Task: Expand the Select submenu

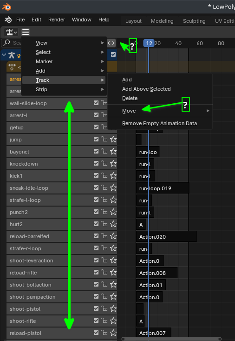Action: (x=64, y=52)
